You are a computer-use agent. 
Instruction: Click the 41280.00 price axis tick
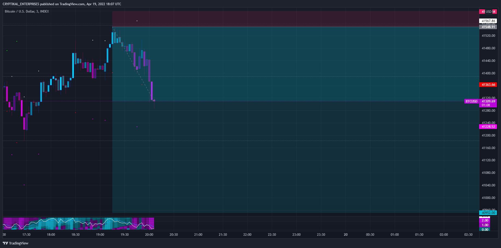point(488,111)
